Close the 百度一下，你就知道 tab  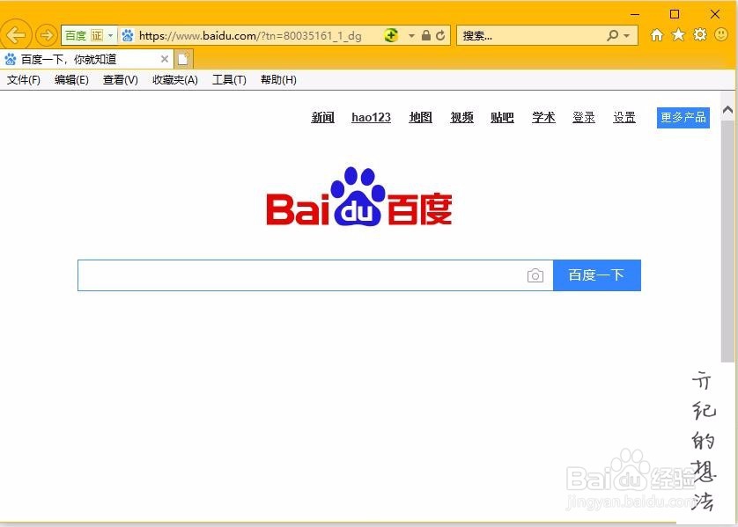[x=165, y=59]
